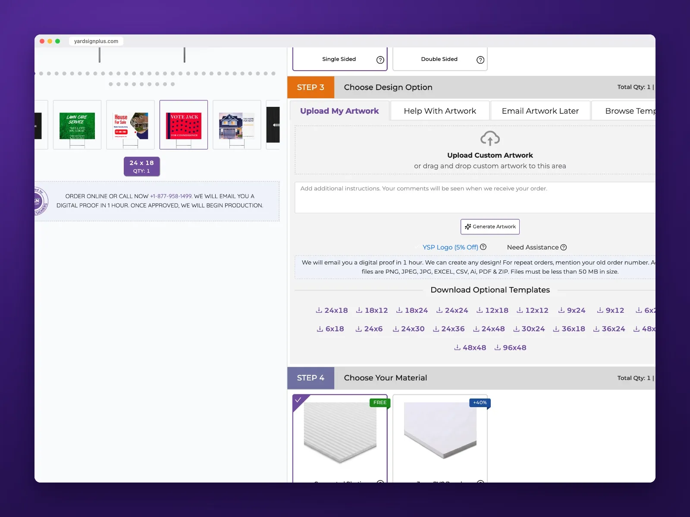Screen dimensions: 690x517
Task: Select the Lawn Care Service sign thumbnail
Action: (x=77, y=125)
